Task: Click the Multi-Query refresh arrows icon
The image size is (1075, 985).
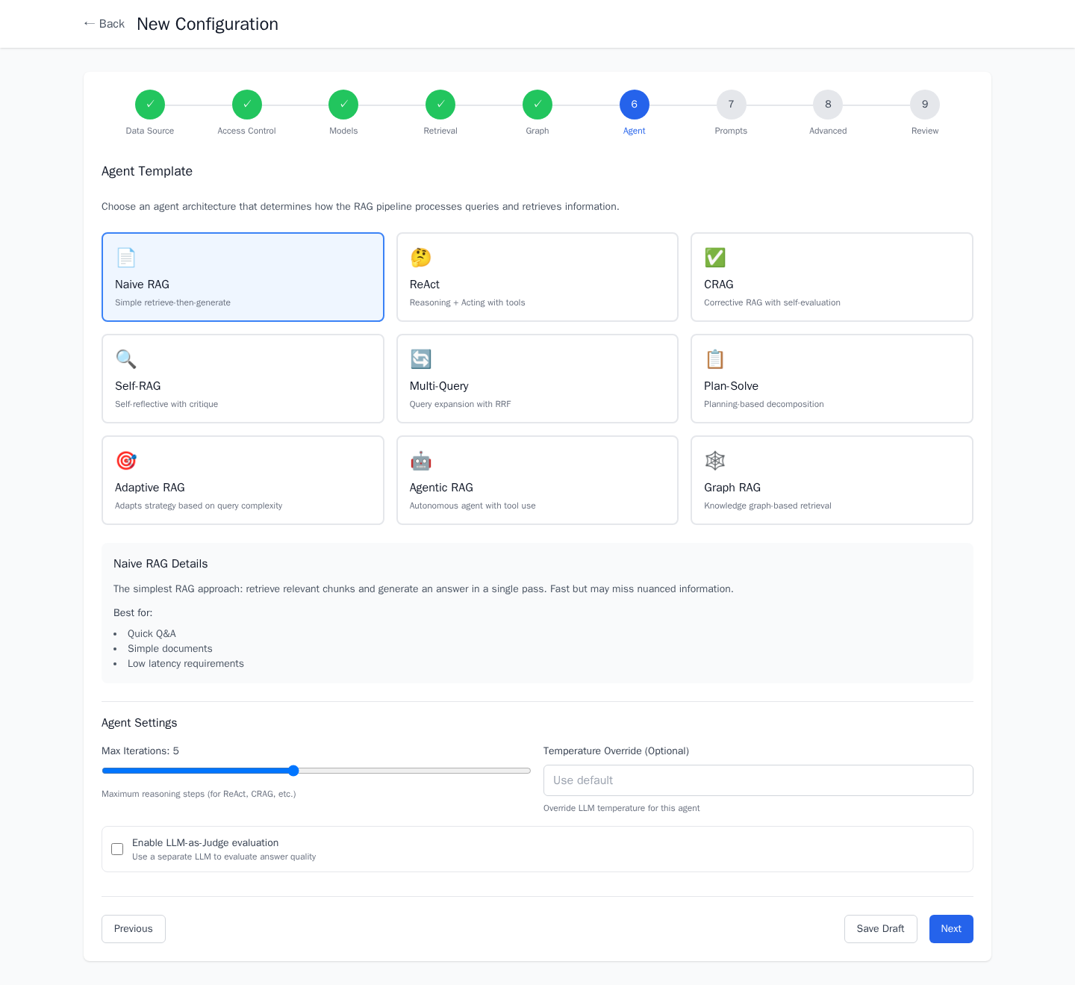Action: pos(420,359)
